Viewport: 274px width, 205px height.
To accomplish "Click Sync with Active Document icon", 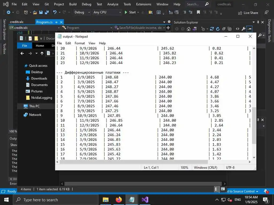I will pos(212,29).
